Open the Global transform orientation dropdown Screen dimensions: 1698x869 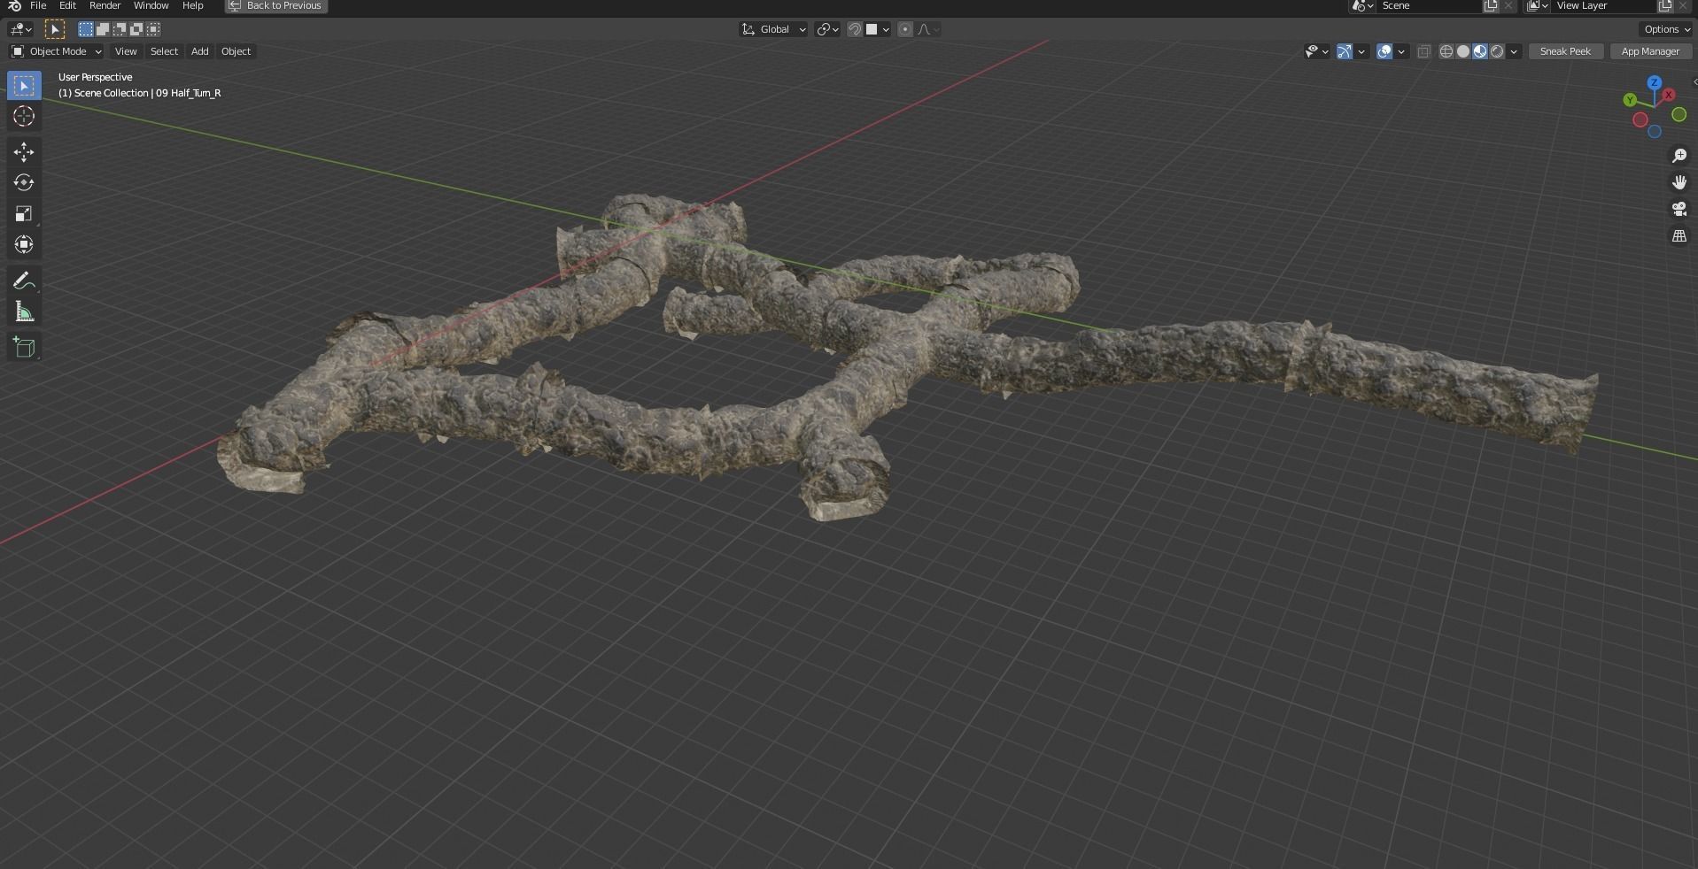tap(773, 29)
